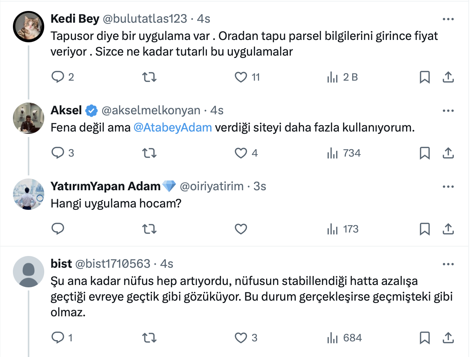Viewport: 475px width, 357px height.
Task: Like Aksel's reply
Action: click(x=241, y=153)
